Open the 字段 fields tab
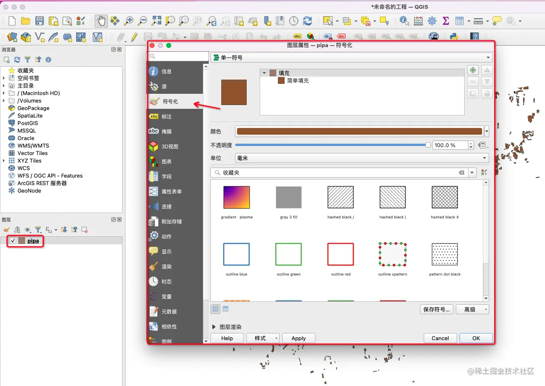This screenshot has width=545, height=386. [175, 176]
